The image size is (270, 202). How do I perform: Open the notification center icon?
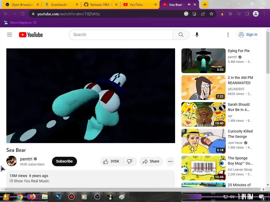(x=261, y=197)
